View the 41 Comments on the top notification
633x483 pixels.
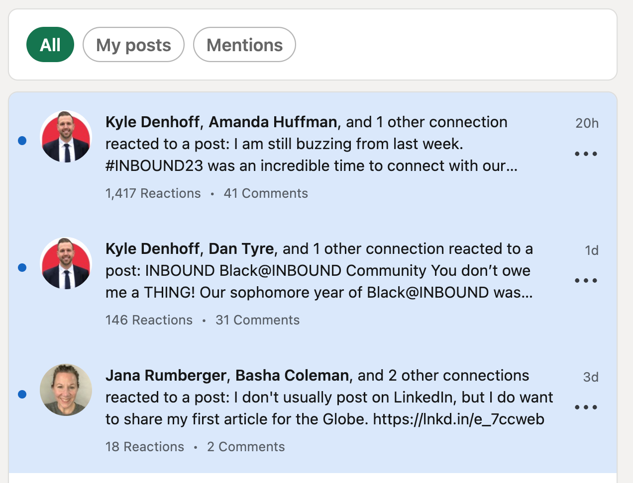pyautogui.click(x=267, y=193)
